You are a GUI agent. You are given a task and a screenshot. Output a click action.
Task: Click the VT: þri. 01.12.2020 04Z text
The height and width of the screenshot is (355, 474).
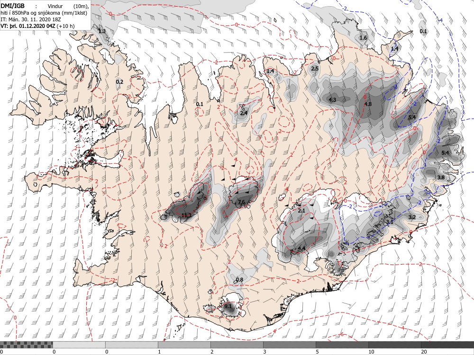[x=28, y=26]
